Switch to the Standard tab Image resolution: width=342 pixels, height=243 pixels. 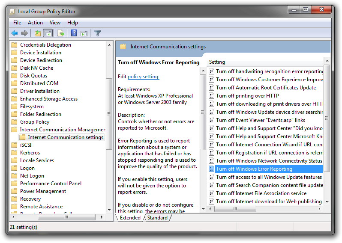point(157,218)
